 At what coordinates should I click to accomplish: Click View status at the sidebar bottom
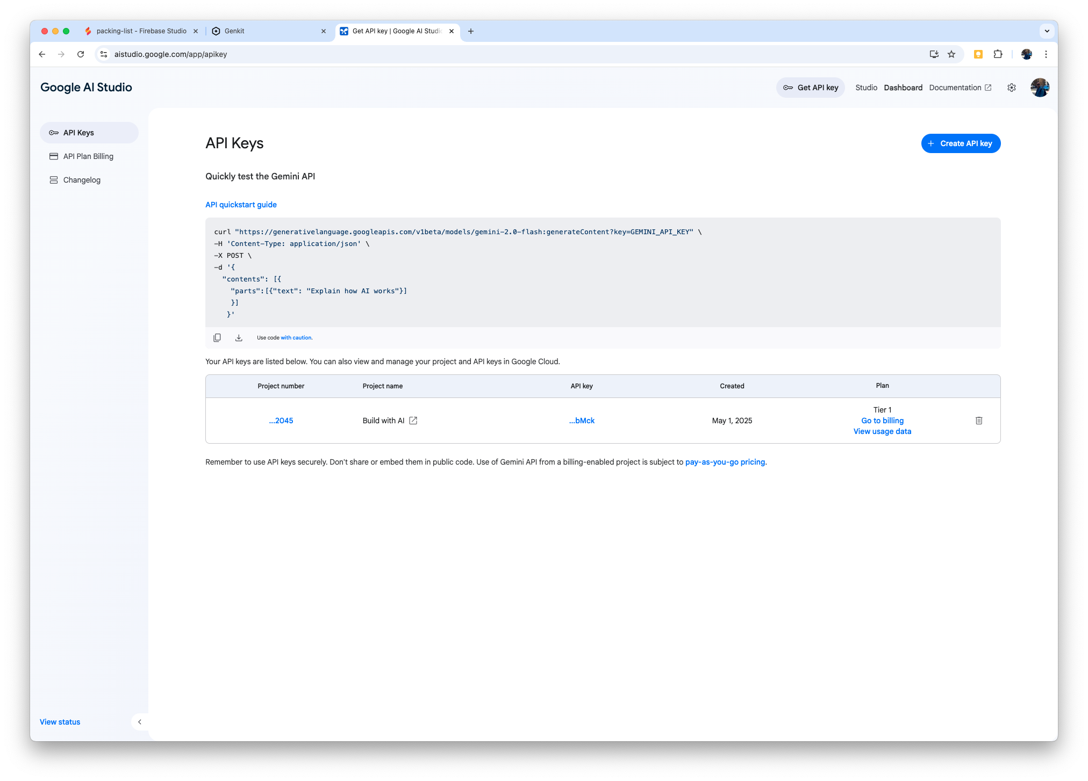[60, 722]
